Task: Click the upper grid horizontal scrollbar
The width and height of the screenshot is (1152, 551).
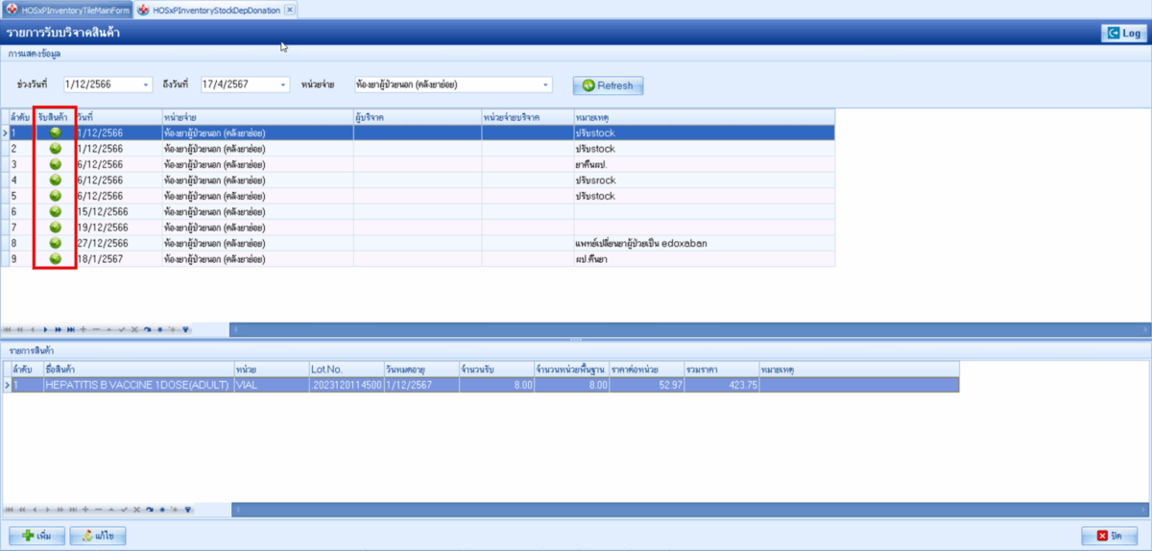Action: click(672, 329)
